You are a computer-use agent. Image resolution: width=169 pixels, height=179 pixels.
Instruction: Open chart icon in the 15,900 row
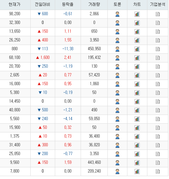coord(137,128)
